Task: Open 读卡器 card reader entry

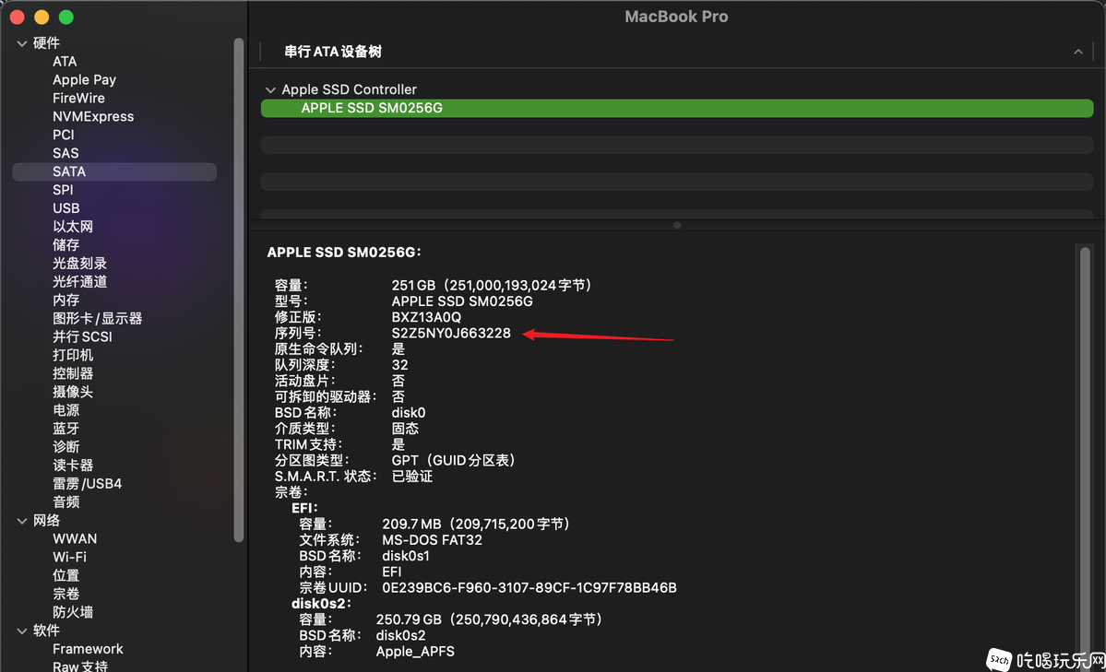Action: tap(73, 465)
